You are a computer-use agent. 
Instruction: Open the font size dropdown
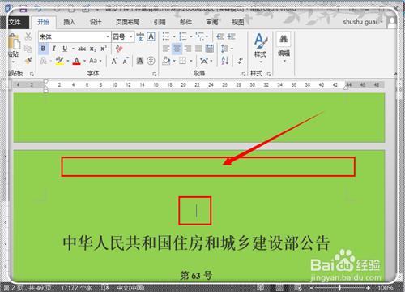click(131, 36)
